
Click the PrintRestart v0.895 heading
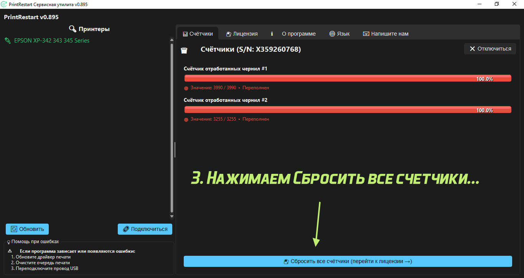31,17
